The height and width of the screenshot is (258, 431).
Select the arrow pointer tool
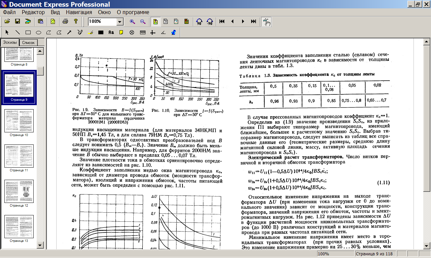tap(7, 33)
